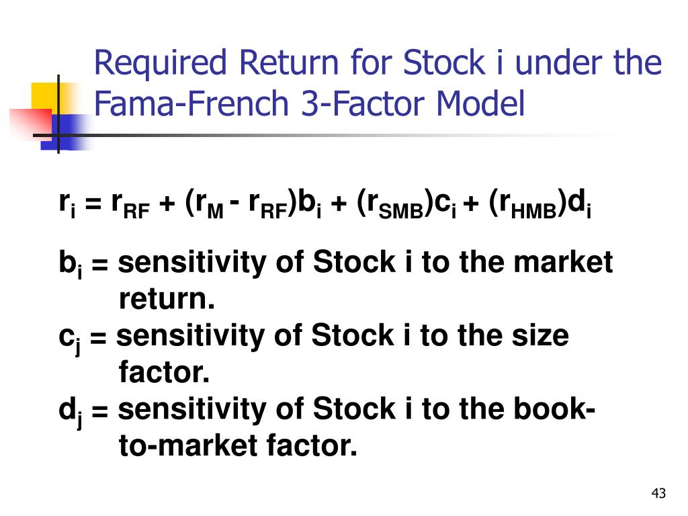The image size is (688, 516).
Task: Click the slide number 43
Action: (x=658, y=494)
